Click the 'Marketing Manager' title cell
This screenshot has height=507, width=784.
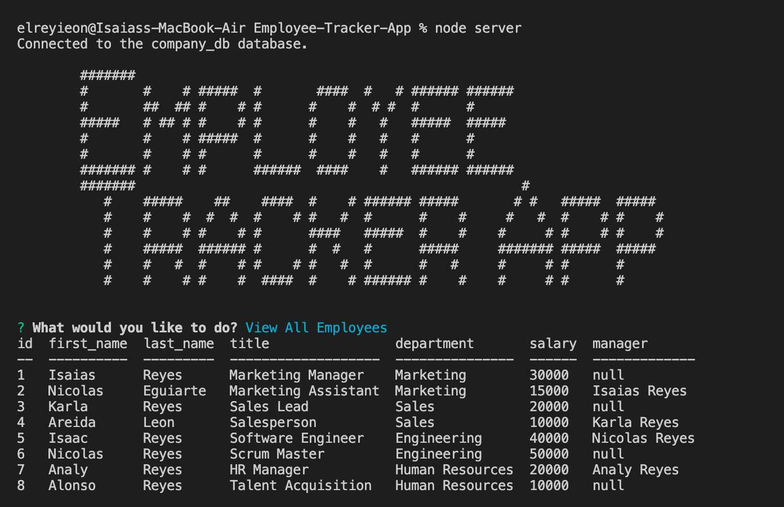(x=297, y=375)
